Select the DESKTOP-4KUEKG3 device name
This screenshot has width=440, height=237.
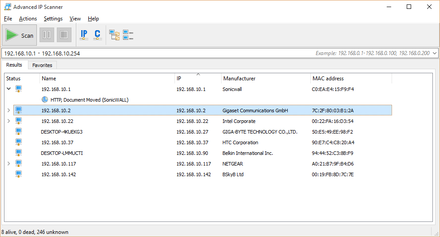pos(62,132)
